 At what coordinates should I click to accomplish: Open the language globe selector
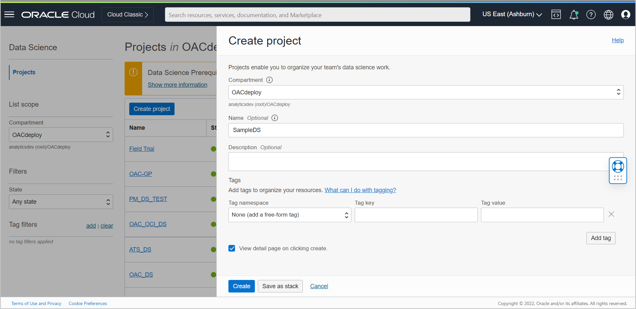point(608,15)
